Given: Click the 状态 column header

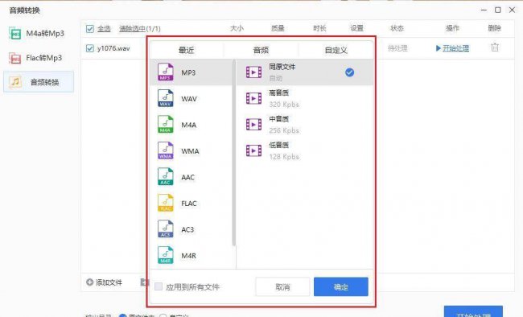Looking at the screenshot, I should 397,28.
